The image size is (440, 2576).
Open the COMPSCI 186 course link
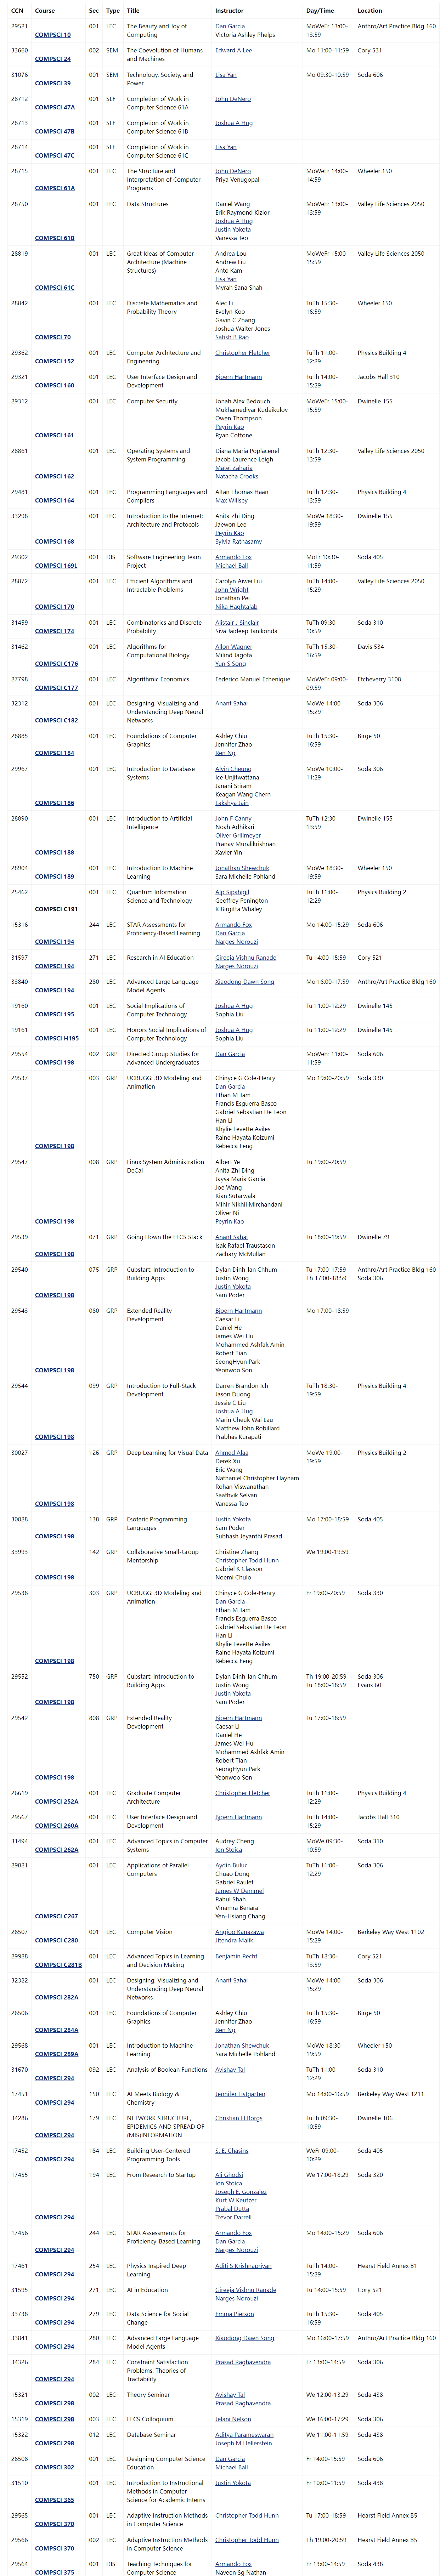coord(54,803)
